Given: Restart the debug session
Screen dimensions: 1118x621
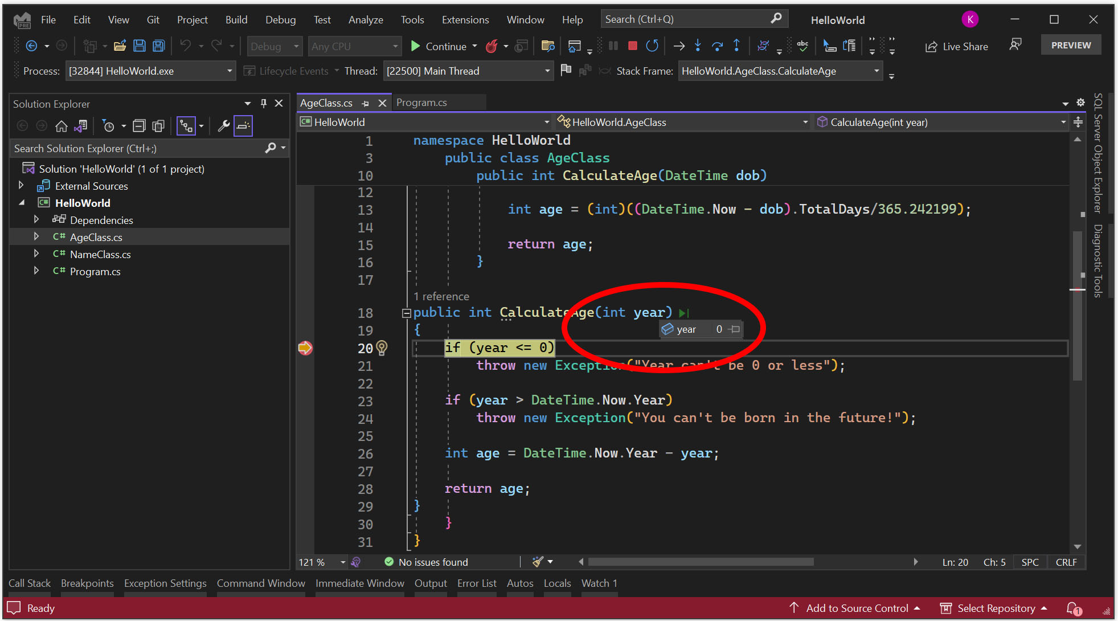Looking at the screenshot, I should pyautogui.click(x=652, y=46).
